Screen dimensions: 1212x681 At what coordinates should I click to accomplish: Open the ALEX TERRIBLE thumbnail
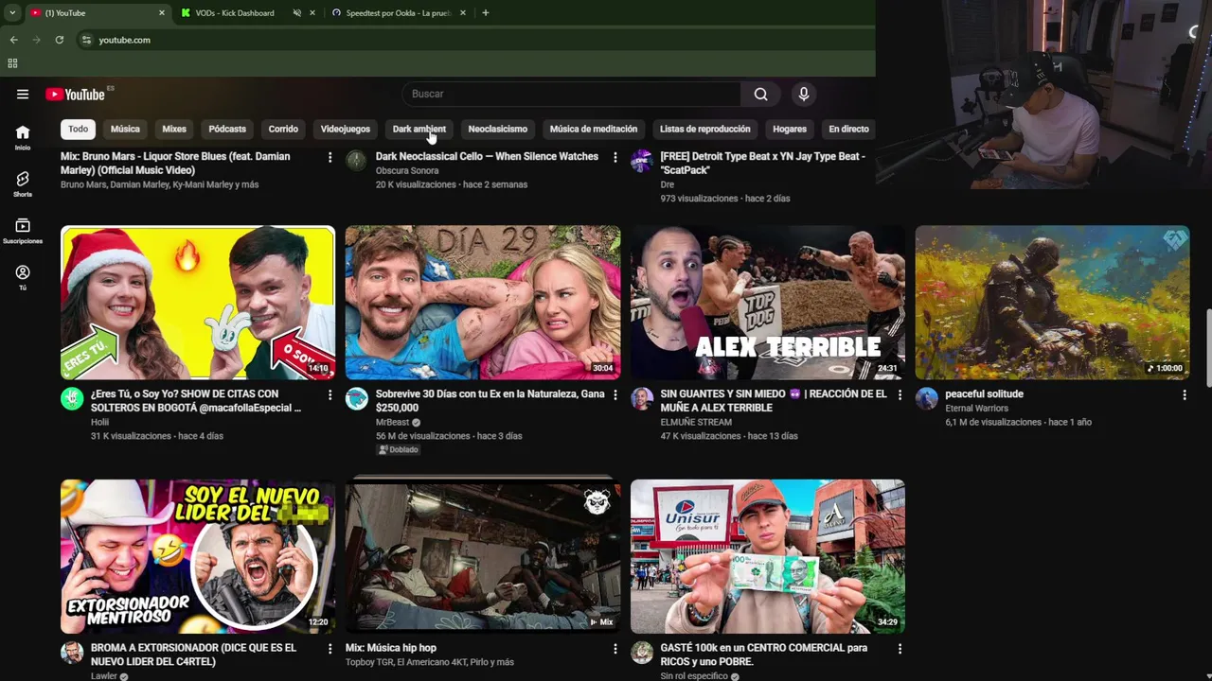(x=768, y=302)
